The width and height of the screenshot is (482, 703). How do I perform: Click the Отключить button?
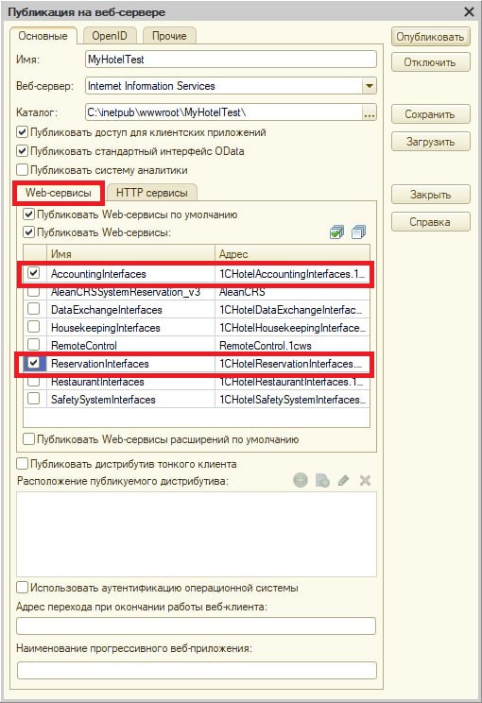tap(430, 62)
